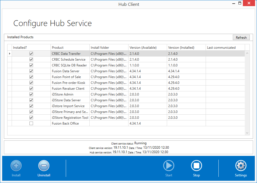Click install folder cell for iDStore Admin
Image resolution: width=257 pixels, height=183 pixels.
coord(109,94)
